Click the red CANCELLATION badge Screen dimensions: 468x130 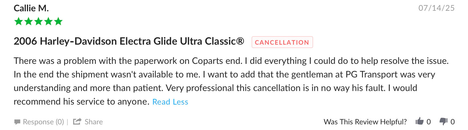point(282,42)
